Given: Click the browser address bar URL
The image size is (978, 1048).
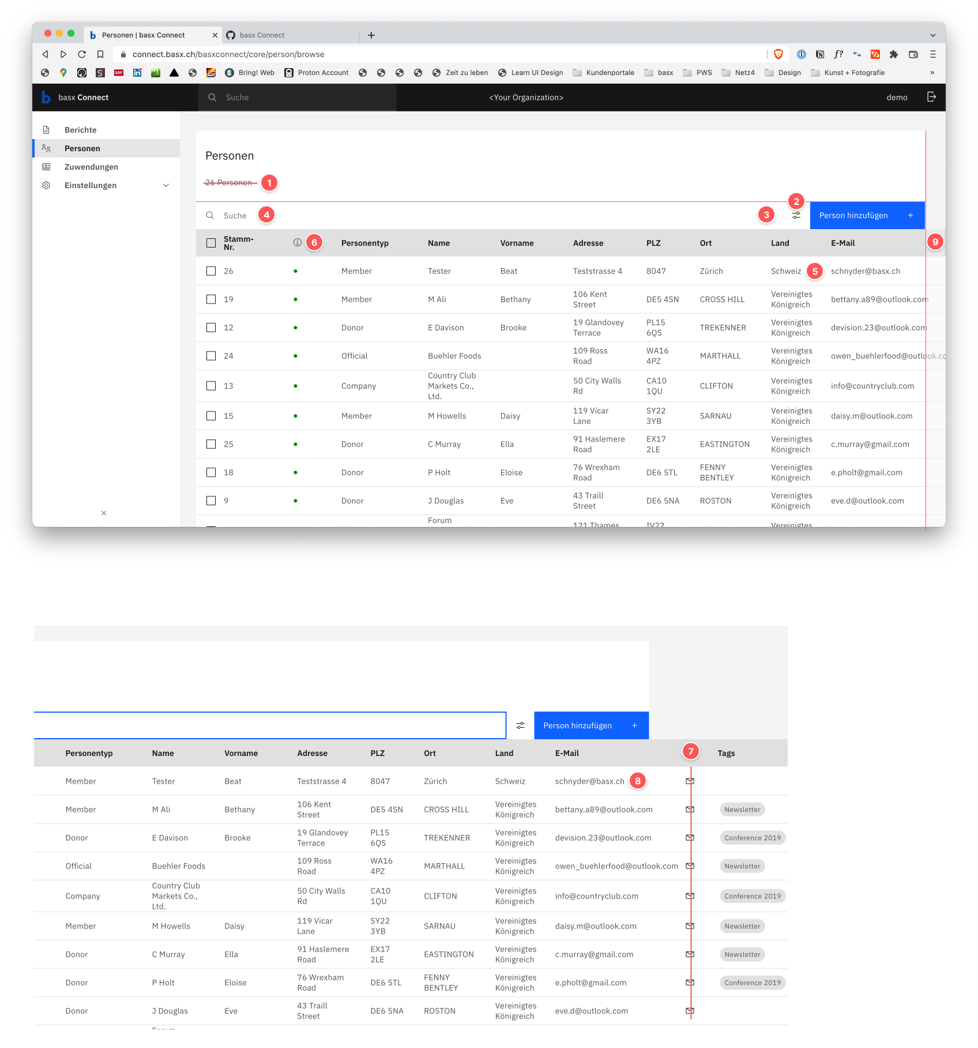Looking at the screenshot, I should tap(228, 54).
